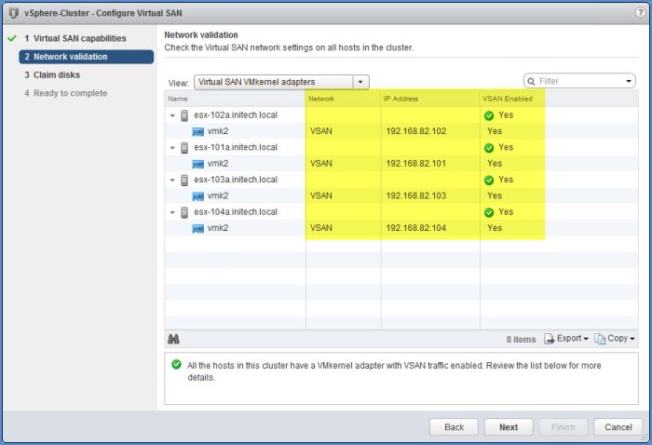Click green check icon in esx-102a row
652x445 pixels.
point(489,115)
